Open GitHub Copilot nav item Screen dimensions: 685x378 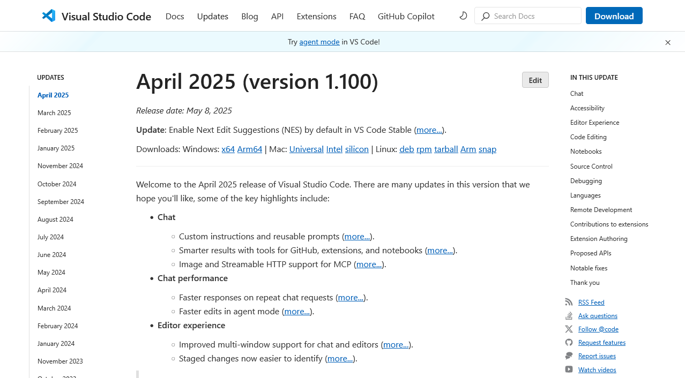(406, 16)
